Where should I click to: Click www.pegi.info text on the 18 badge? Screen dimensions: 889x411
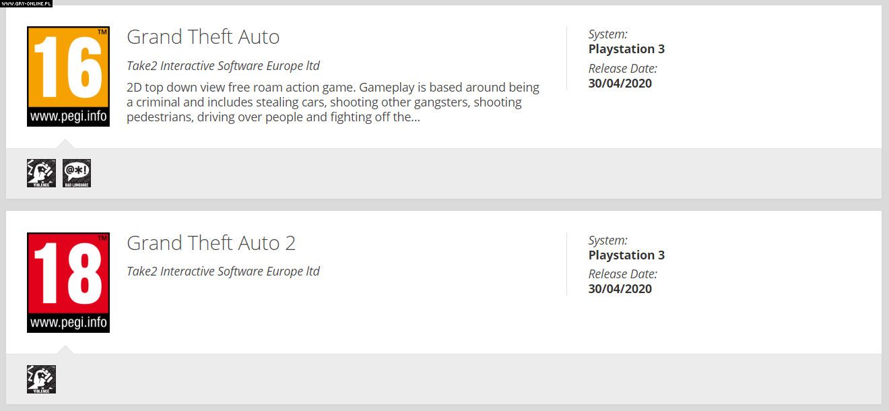tap(68, 323)
